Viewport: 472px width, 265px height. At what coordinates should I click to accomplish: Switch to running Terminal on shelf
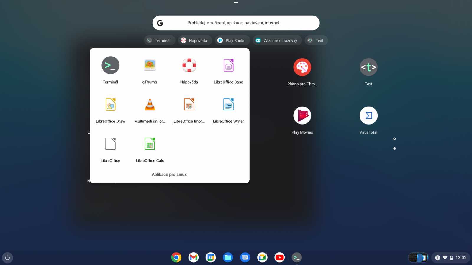297,258
